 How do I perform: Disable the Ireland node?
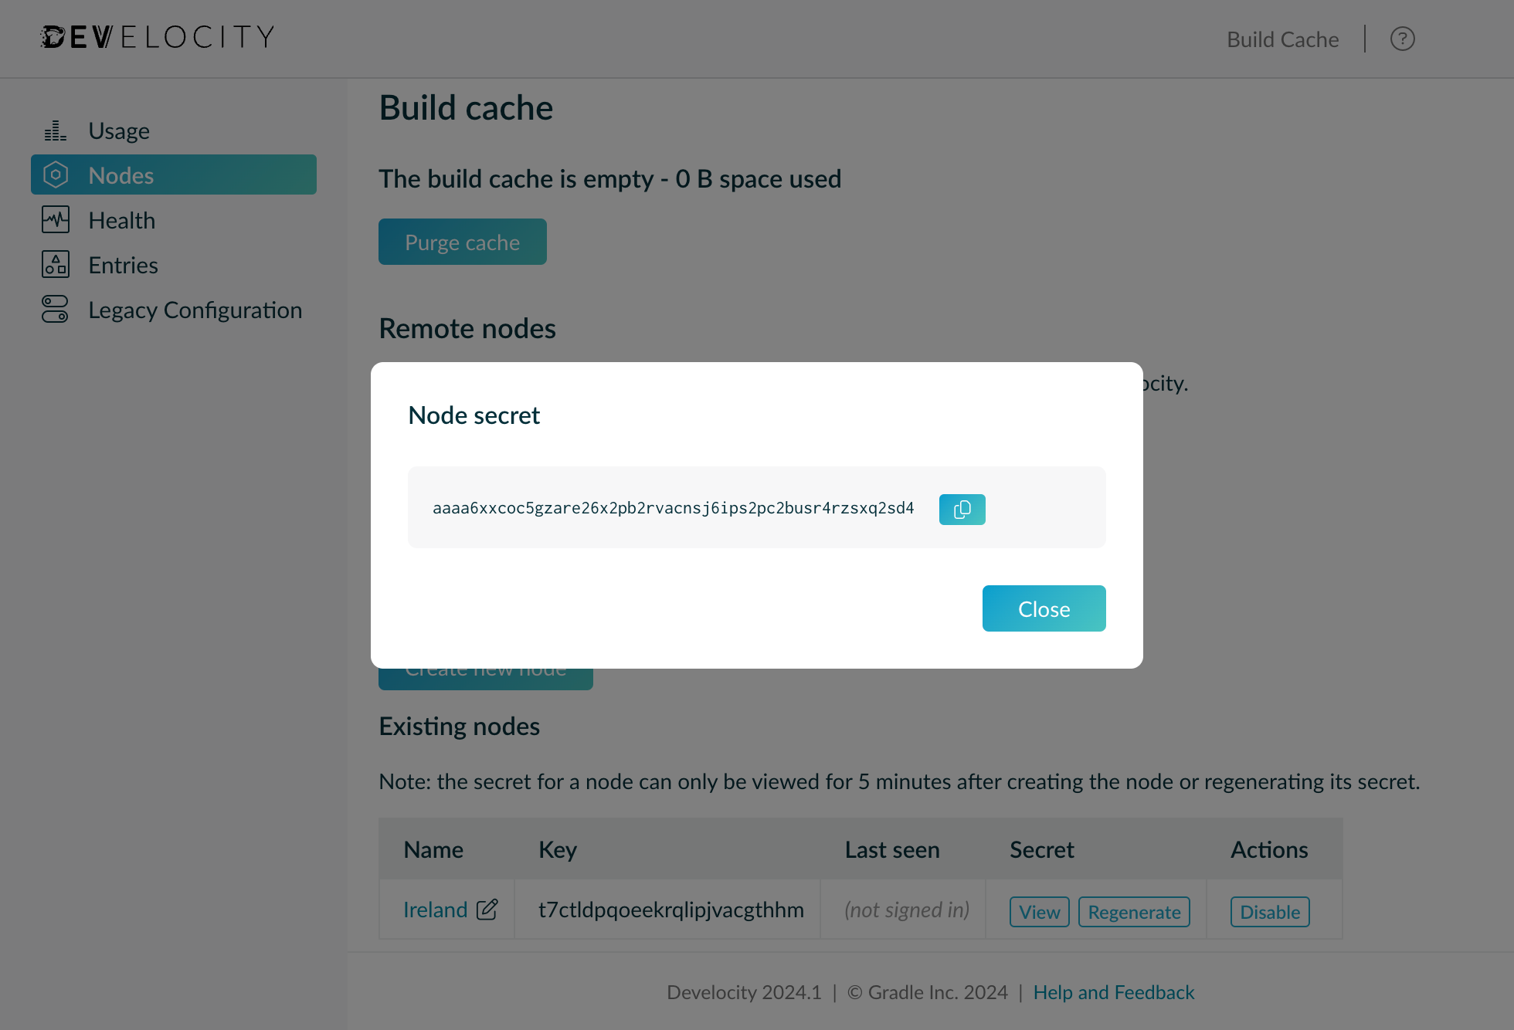[1269, 912]
